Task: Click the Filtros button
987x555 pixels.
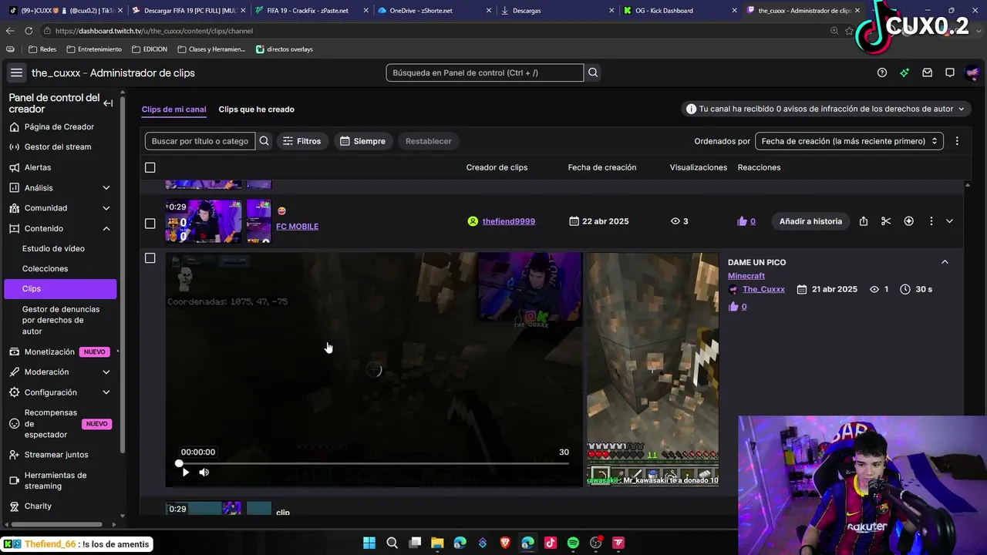Action: [301, 141]
